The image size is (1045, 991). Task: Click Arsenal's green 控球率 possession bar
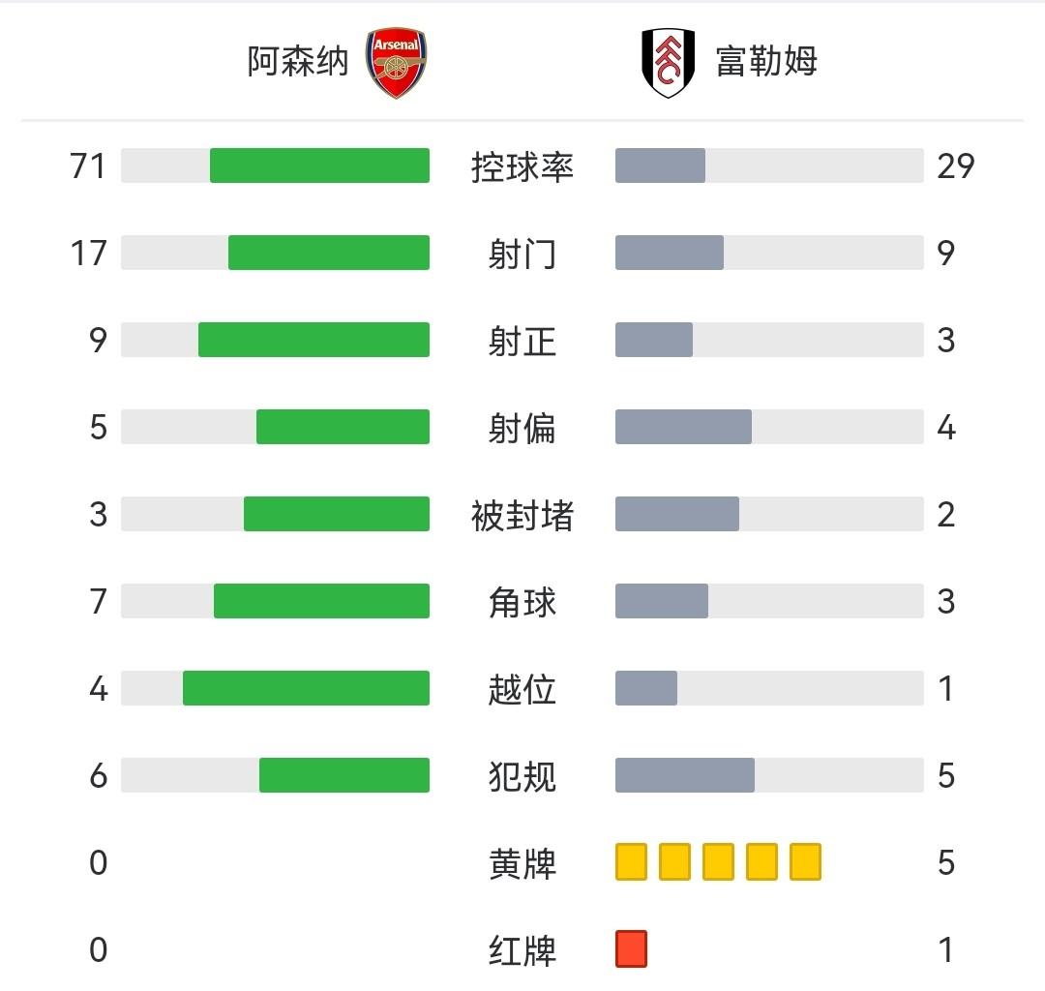[x=319, y=165]
